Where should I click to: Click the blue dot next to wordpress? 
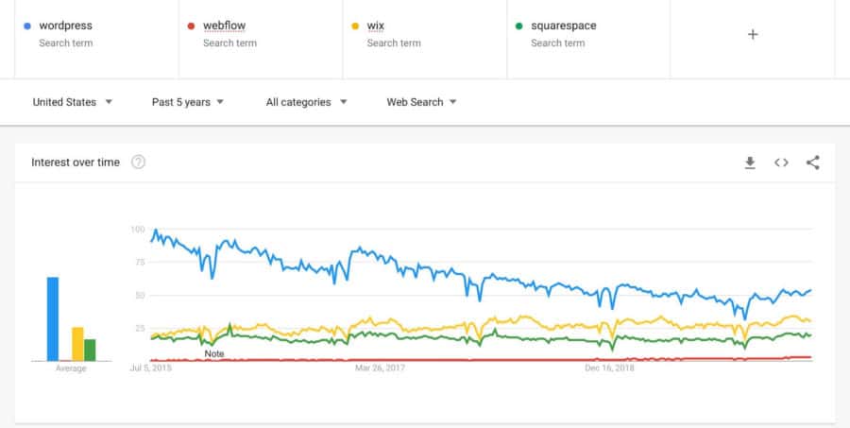pos(27,26)
